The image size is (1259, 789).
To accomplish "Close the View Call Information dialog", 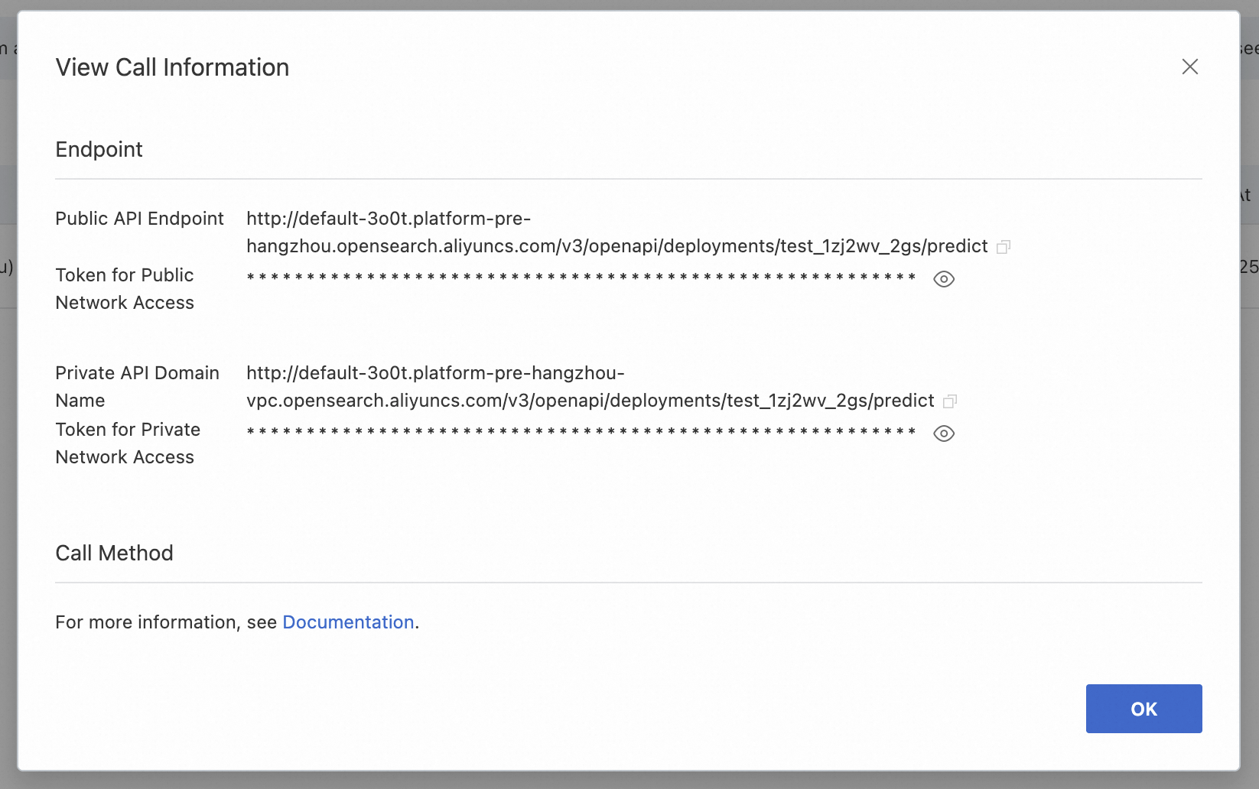I will tap(1189, 67).
